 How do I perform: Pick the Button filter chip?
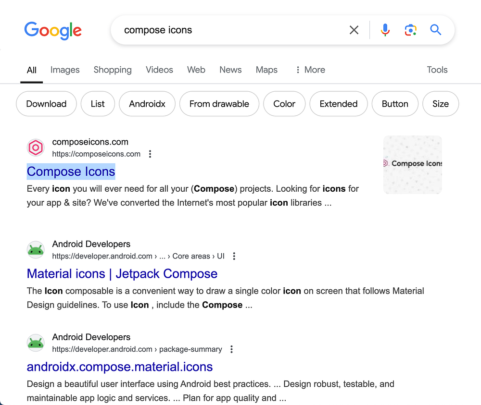[x=395, y=104]
